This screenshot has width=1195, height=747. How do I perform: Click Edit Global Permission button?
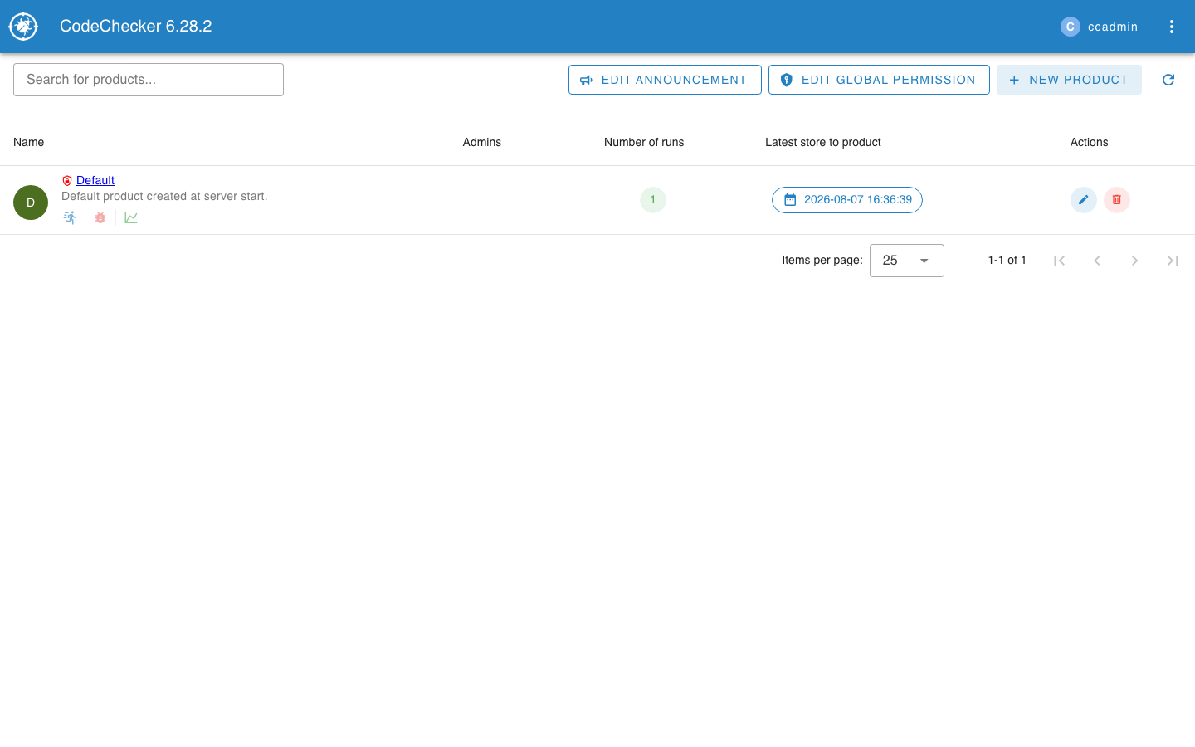pyautogui.click(x=879, y=80)
